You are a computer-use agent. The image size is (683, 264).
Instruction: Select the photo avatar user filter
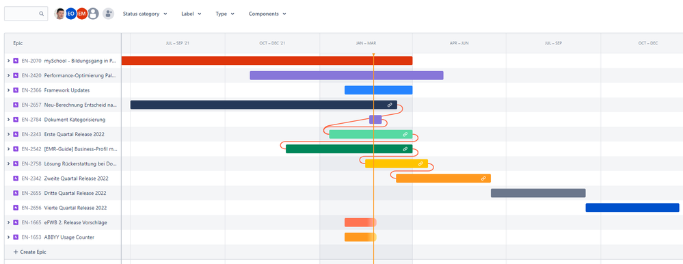[60, 14]
